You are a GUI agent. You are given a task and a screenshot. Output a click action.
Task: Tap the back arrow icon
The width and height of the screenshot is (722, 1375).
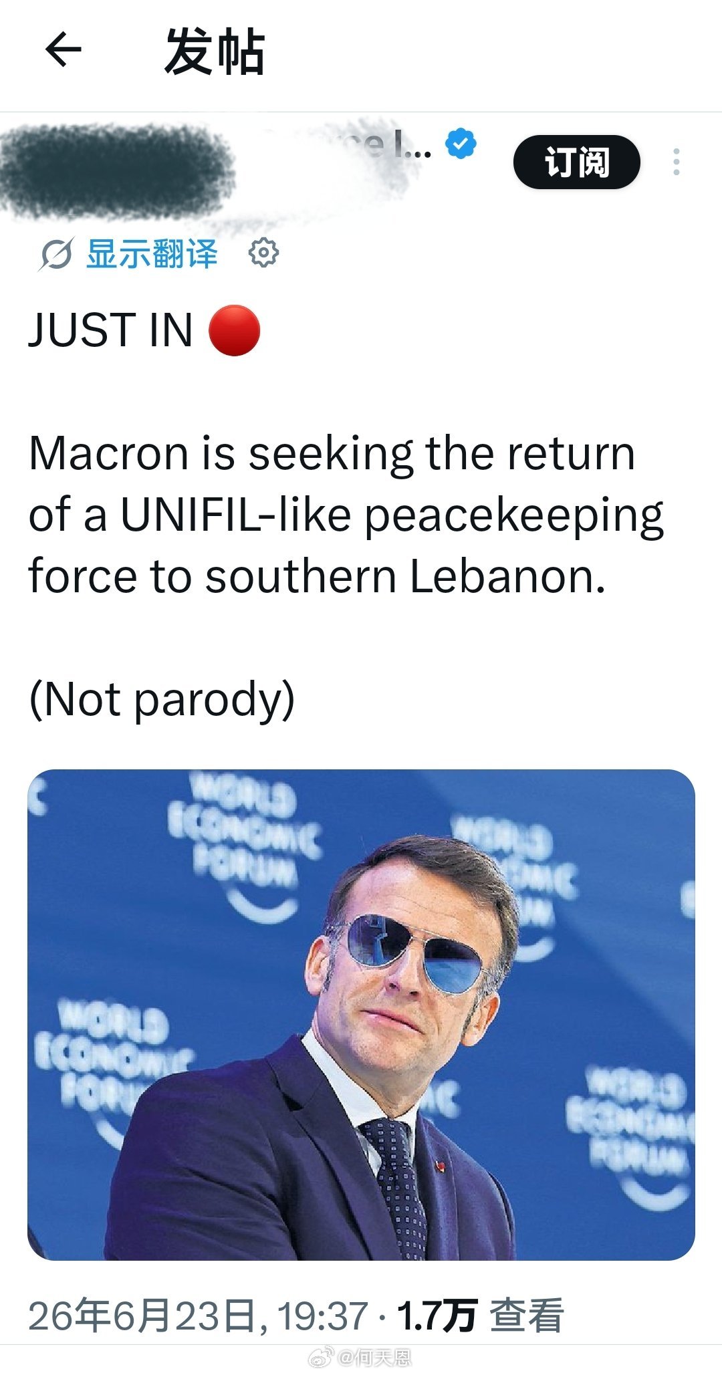pyautogui.click(x=64, y=50)
